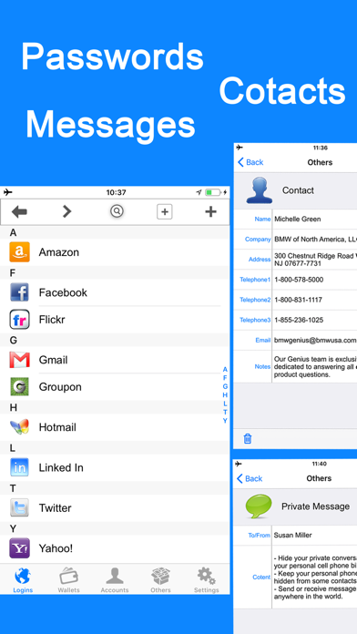Delete contact with the trash icon
357x634 pixels.
pyautogui.click(x=248, y=439)
